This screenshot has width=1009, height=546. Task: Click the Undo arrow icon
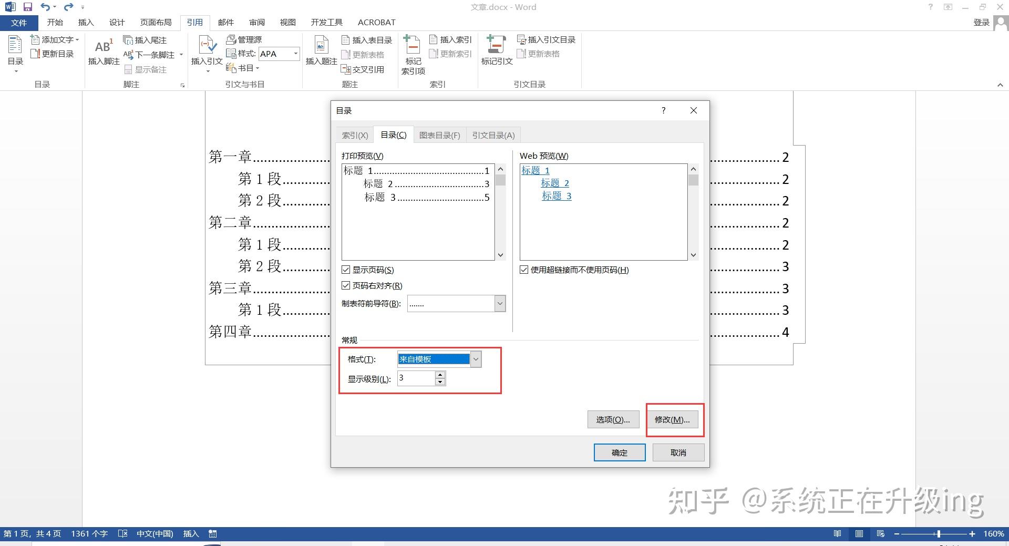click(45, 7)
